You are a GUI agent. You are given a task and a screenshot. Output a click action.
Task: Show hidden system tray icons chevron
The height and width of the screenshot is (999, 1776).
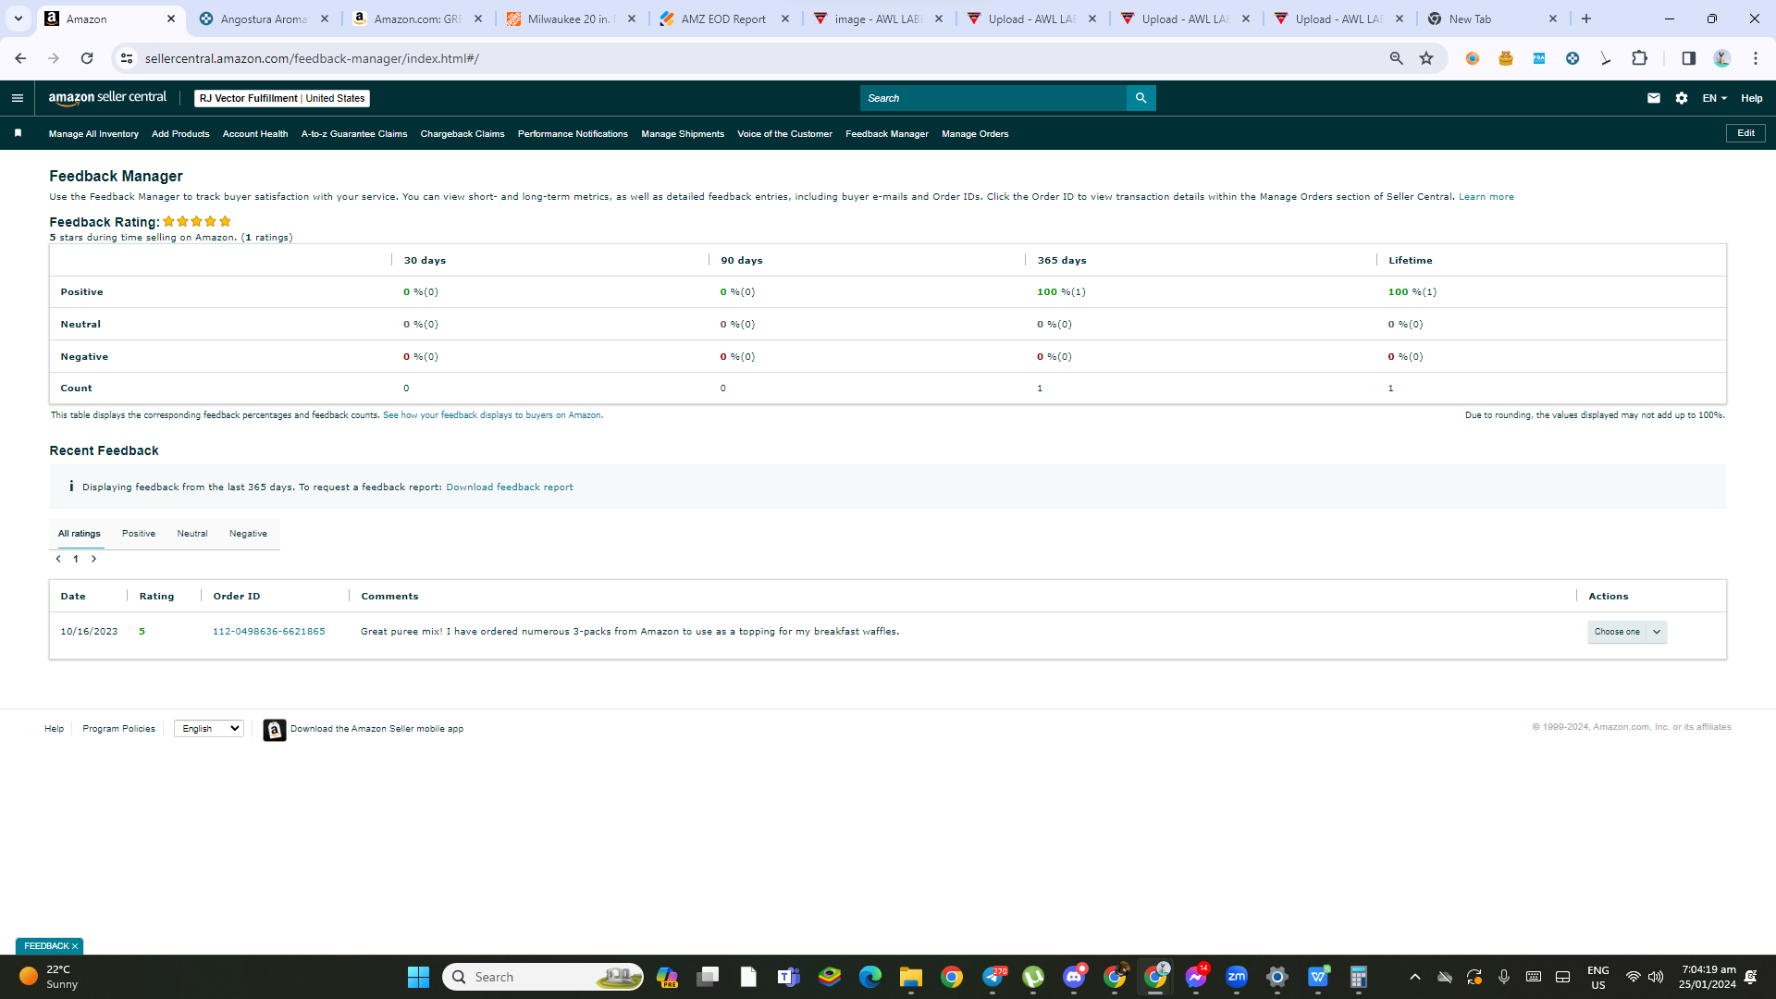(1414, 977)
